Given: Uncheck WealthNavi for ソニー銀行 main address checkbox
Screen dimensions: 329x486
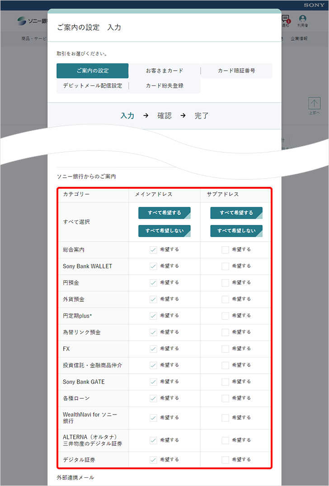Looking at the screenshot, I should click(153, 418).
